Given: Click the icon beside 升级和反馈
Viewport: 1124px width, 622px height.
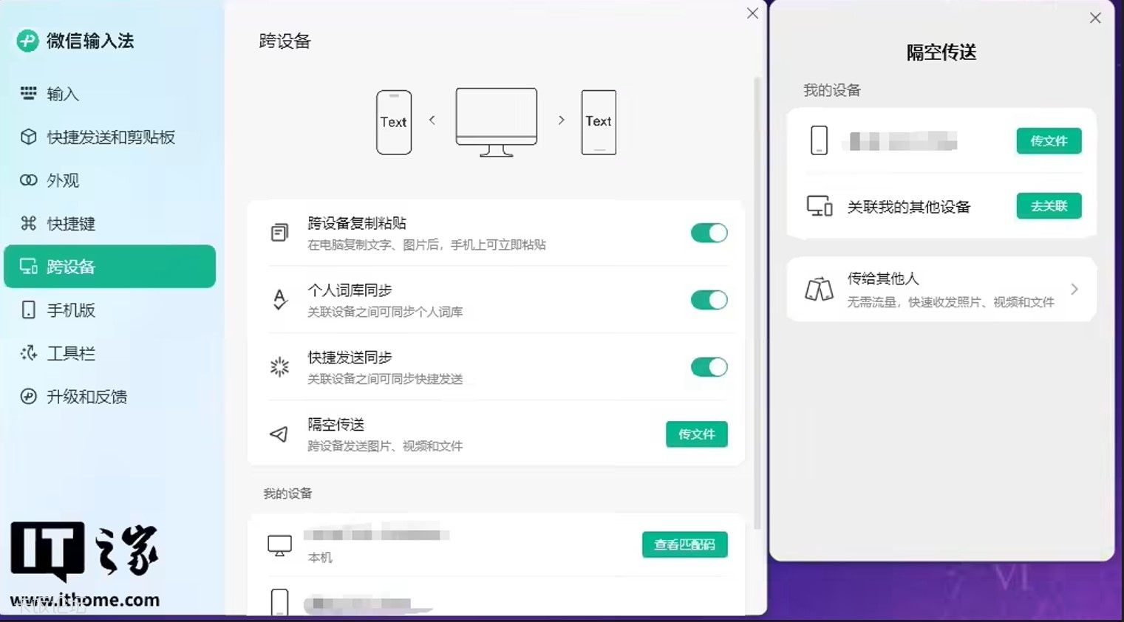Looking at the screenshot, I should coord(28,397).
